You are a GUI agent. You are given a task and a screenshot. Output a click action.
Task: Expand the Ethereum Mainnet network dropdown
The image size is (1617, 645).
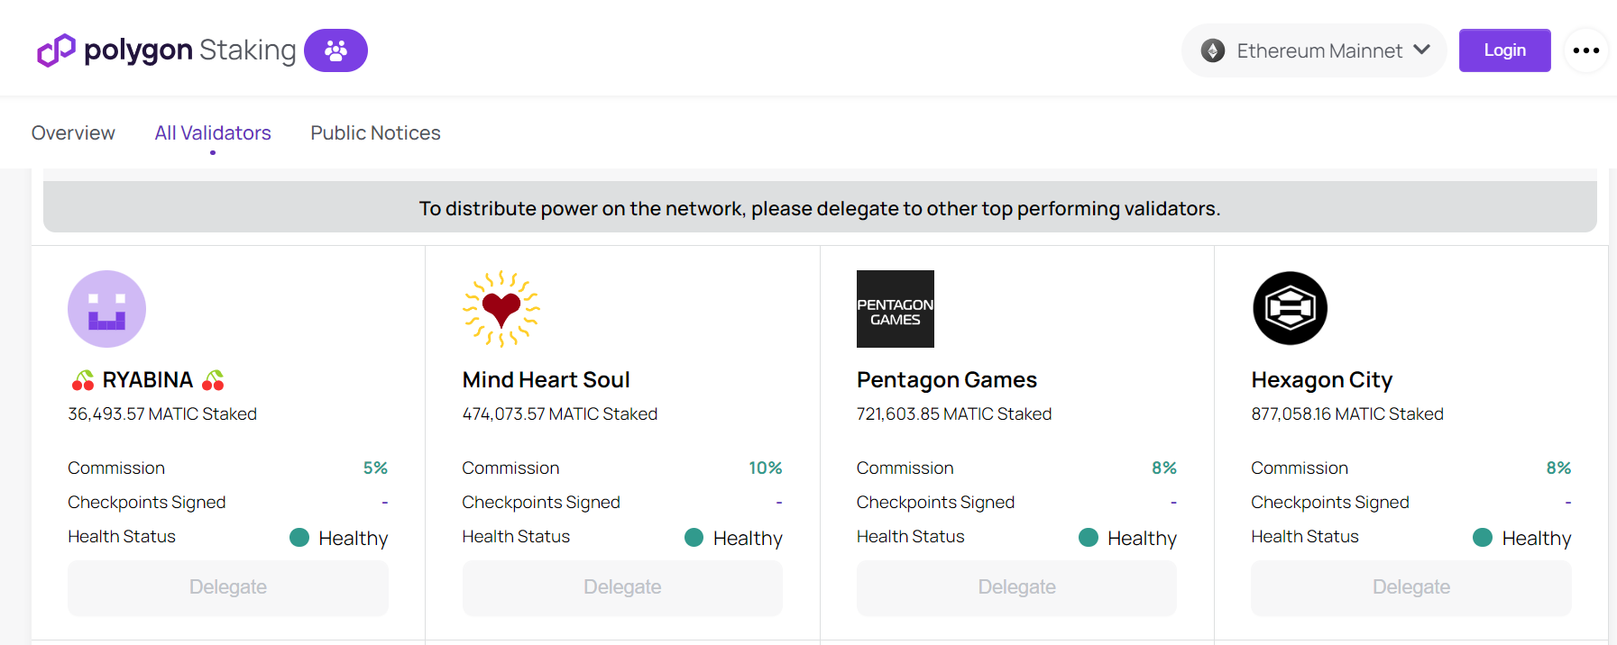point(1421,50)
